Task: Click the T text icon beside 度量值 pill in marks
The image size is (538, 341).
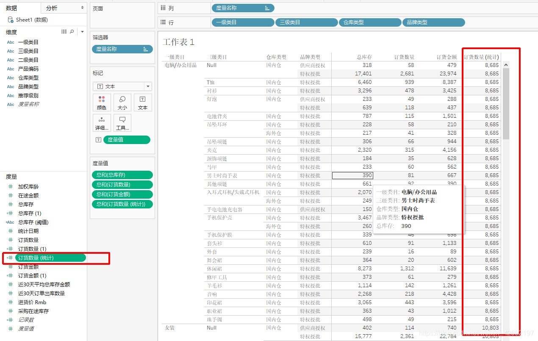Action: 98,140
